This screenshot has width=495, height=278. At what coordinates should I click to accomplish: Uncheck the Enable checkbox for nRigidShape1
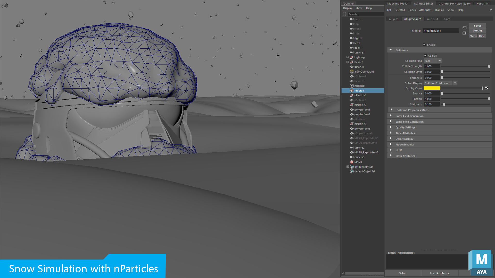point(424,45)
